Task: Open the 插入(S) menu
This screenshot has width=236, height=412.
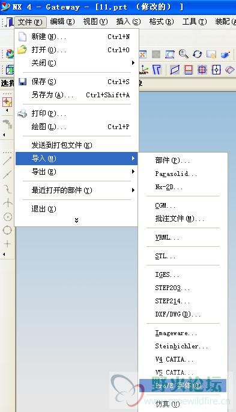Action: click(x=129, y=22)
